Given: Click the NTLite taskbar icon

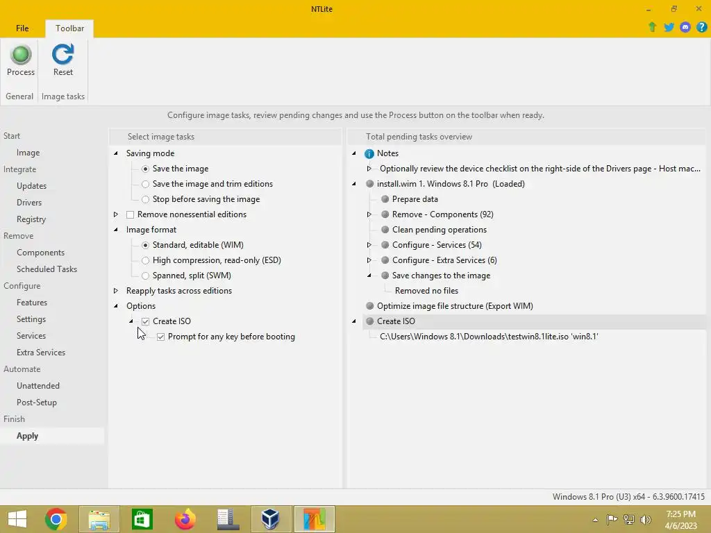Looking at the screenshot, I should [315, 519].
